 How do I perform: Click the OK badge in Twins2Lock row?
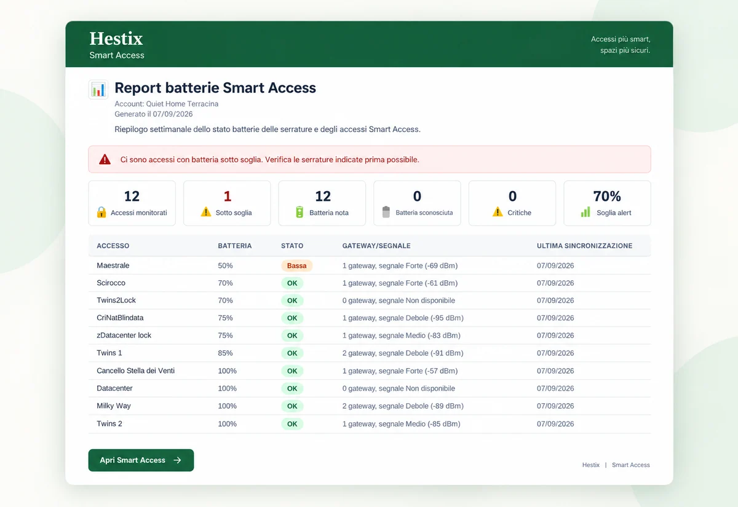coord(292,301)
